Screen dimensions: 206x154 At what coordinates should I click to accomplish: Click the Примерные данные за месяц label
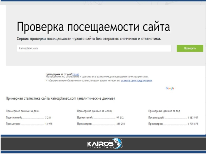(x=95, y=111)
